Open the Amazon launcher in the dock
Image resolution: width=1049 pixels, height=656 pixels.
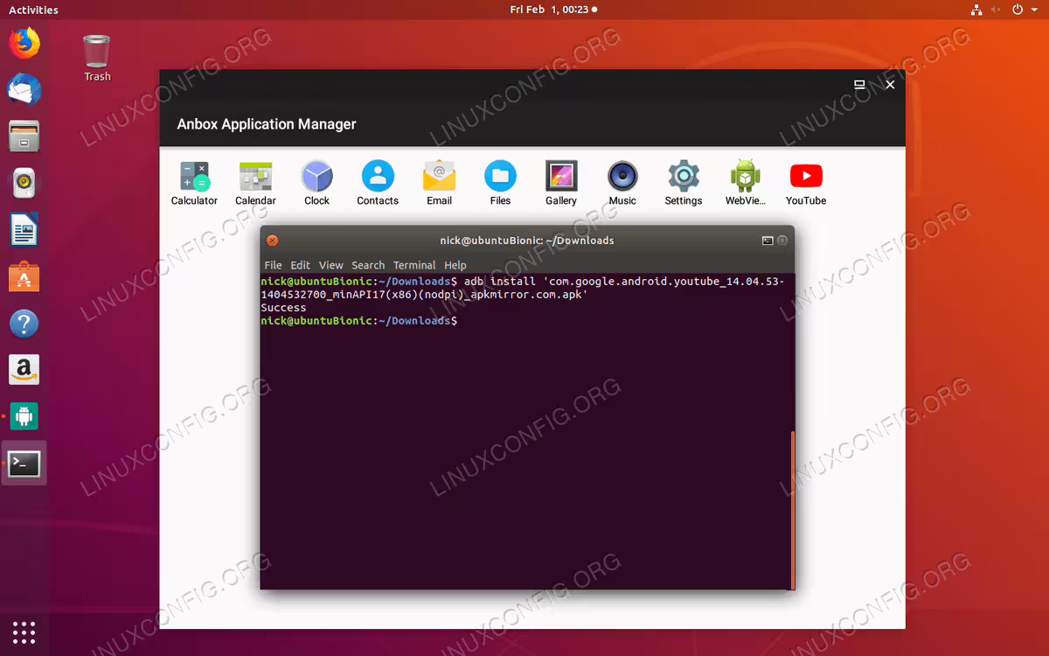point(24,370)
